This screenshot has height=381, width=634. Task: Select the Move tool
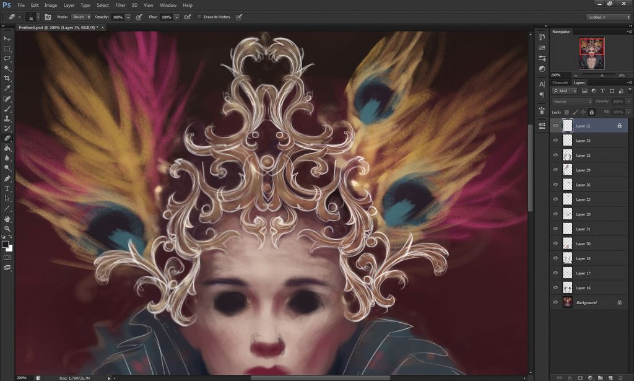[x=7, y=38]
